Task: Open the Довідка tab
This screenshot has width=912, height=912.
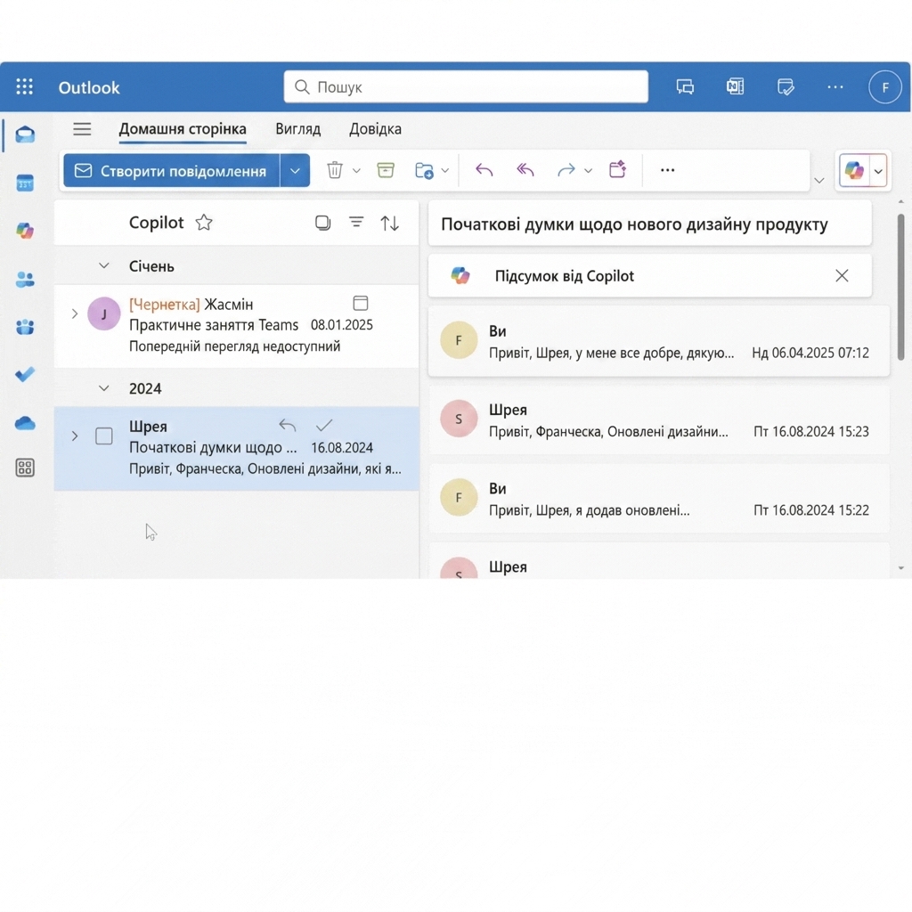Action: (x=375, y=129)
